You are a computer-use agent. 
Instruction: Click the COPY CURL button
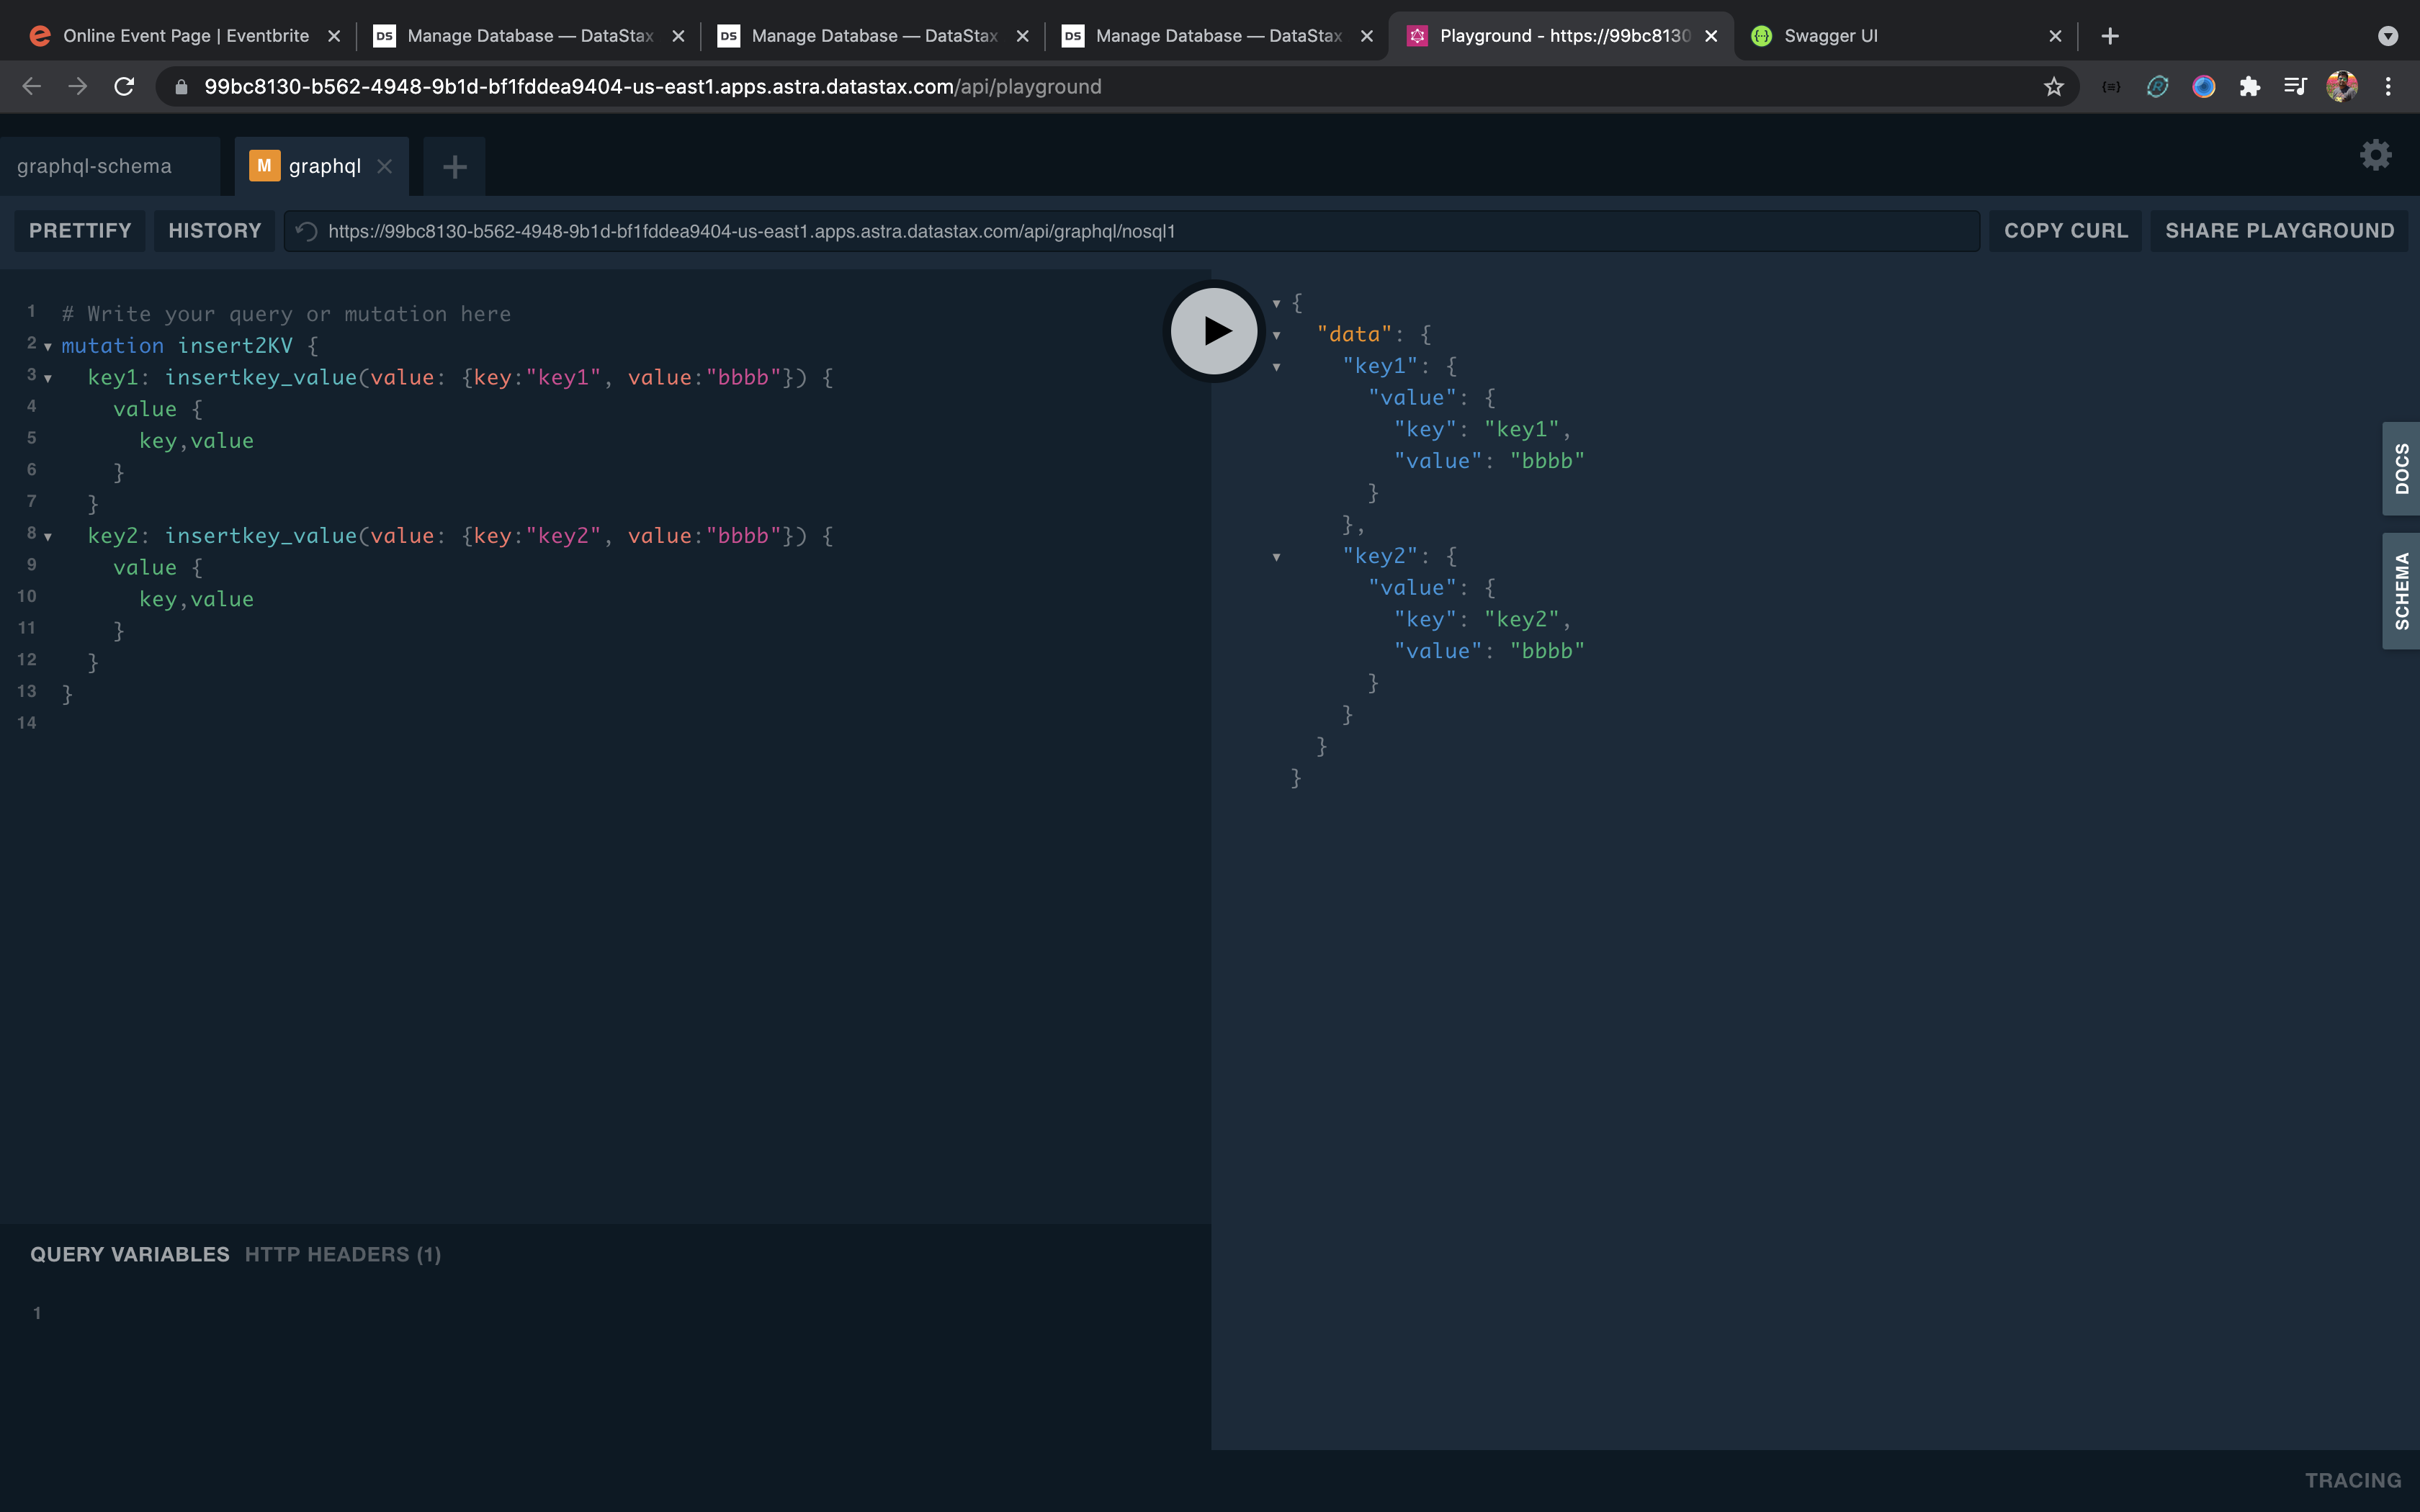(x=2064, y=230)
